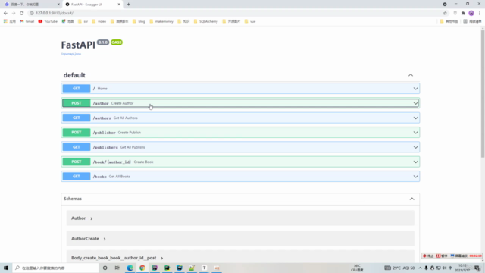Viewport: 485px width, 273px height.
Task: Open the Apps shortcut in the bookmarks bar
Action: (10, 21)
